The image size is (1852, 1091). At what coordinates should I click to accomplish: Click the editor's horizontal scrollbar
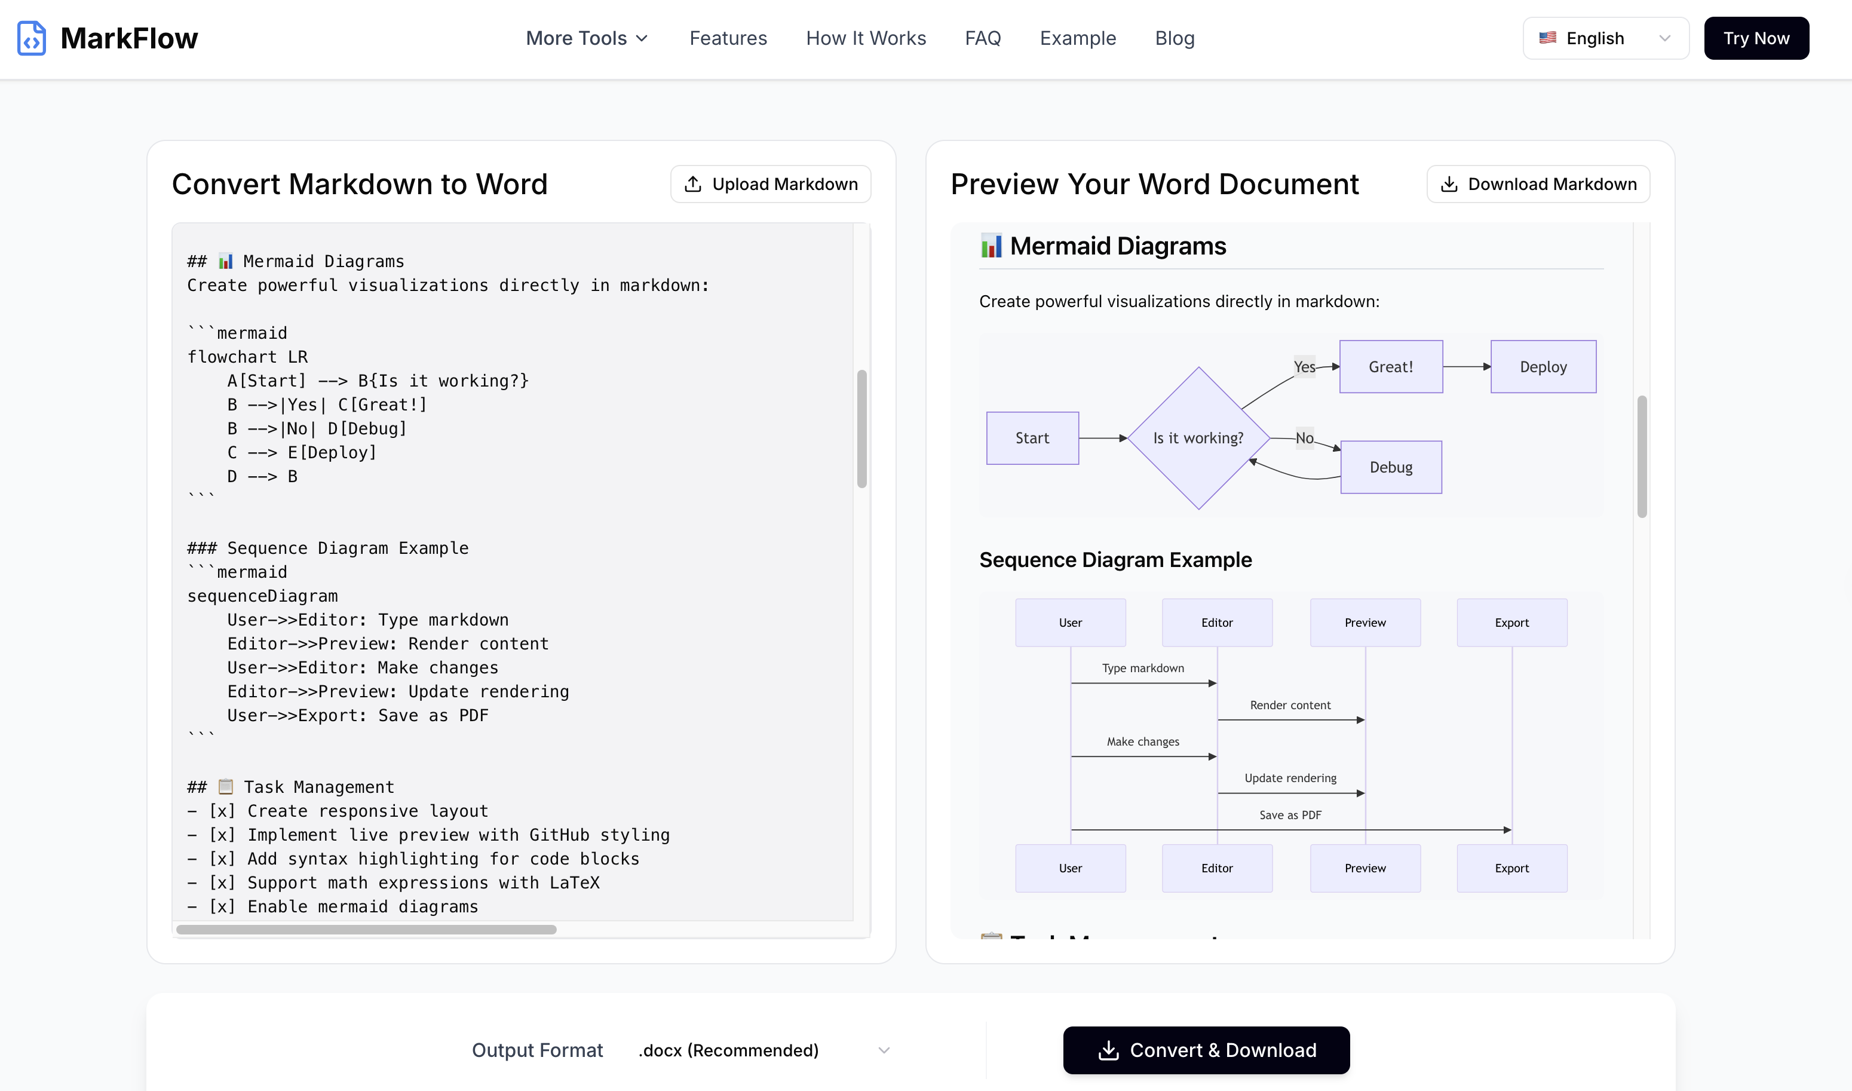coord(366,929)
